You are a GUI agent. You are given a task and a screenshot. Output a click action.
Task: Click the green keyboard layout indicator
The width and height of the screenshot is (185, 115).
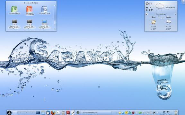(140, 113)
